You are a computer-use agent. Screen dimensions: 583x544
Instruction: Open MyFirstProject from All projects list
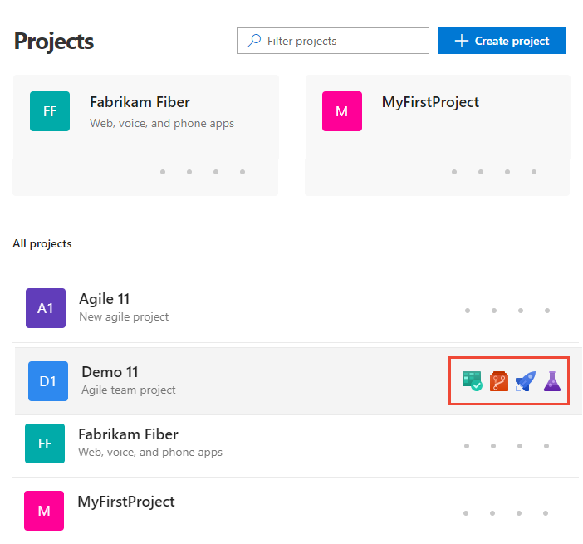tap(126, 502)
